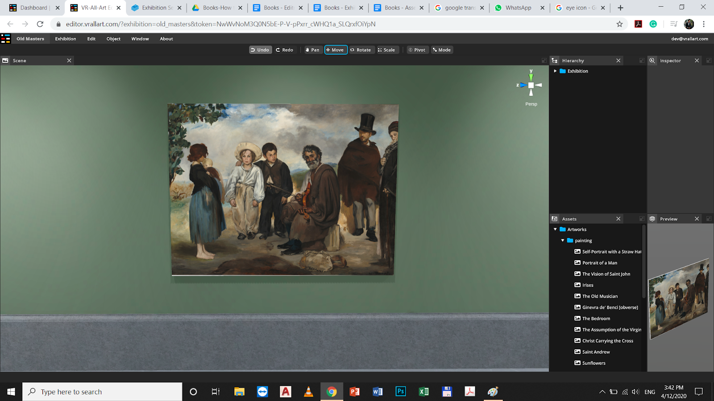The image size is (714, 401).
Task: Select the Artworks folder in Assets
Action: pyautogui.click(x=573, y=229)
